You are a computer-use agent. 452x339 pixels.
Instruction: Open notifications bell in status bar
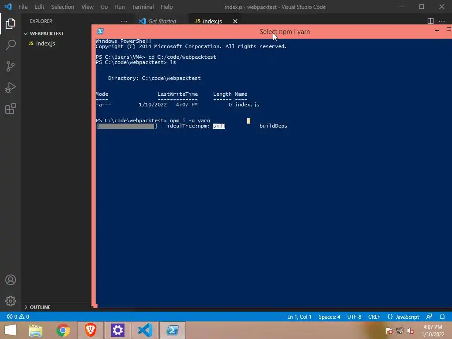click(442, 316)
